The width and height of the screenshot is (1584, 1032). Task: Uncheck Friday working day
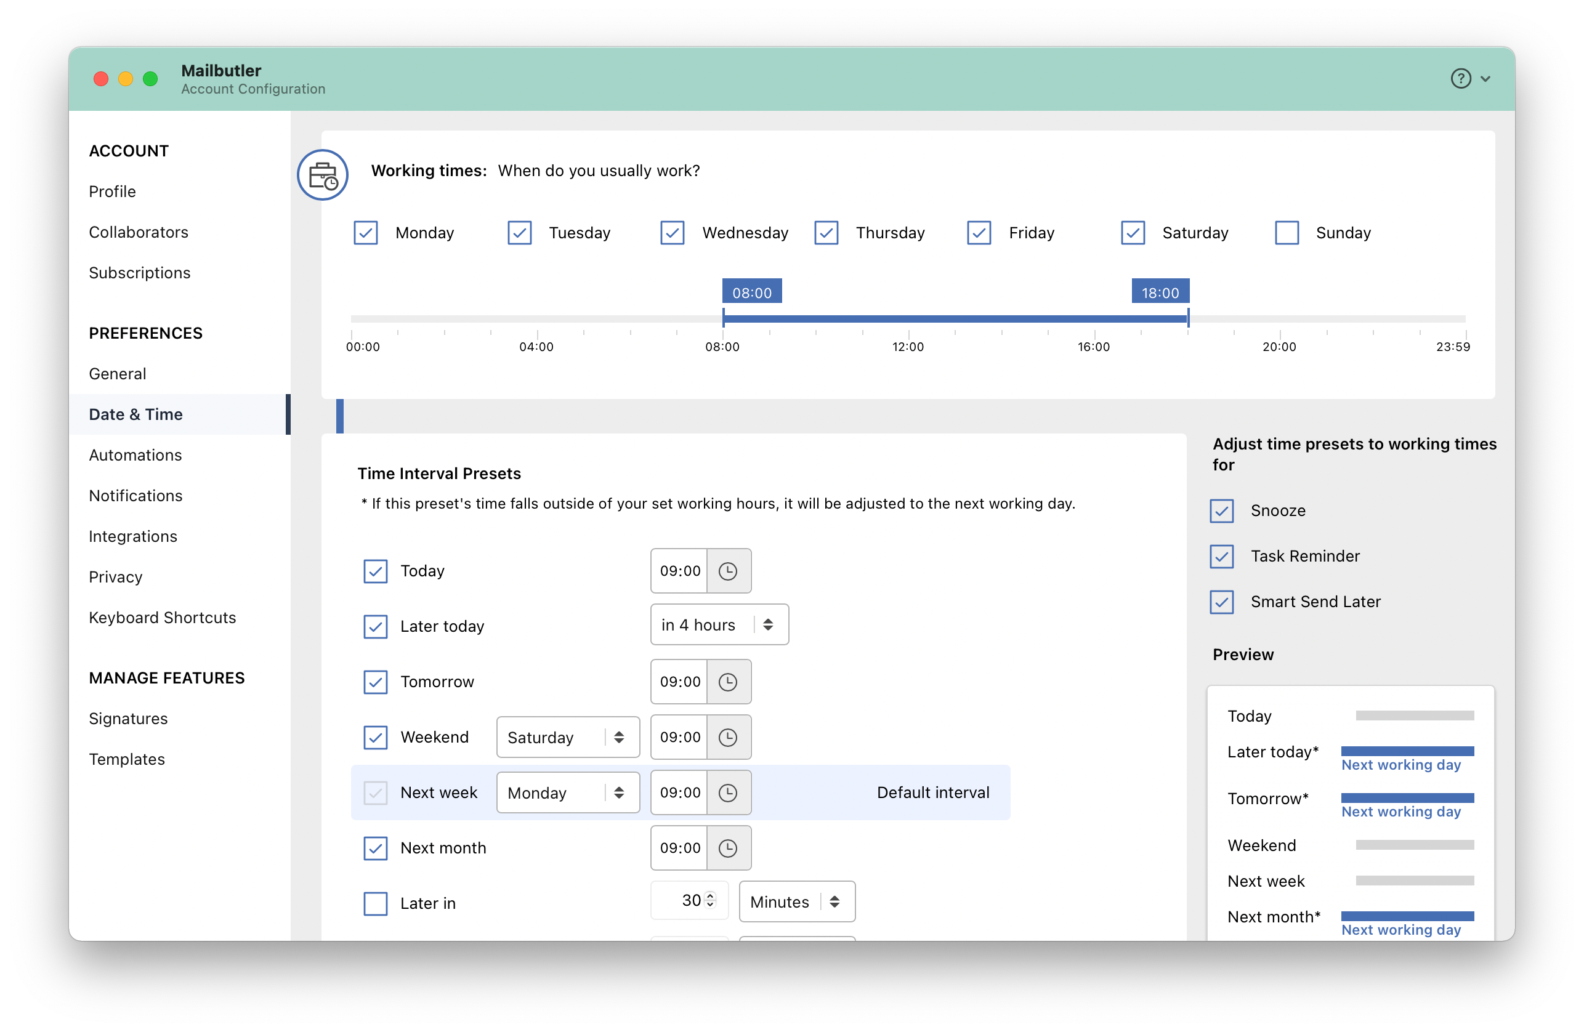[x=980, y=233]
